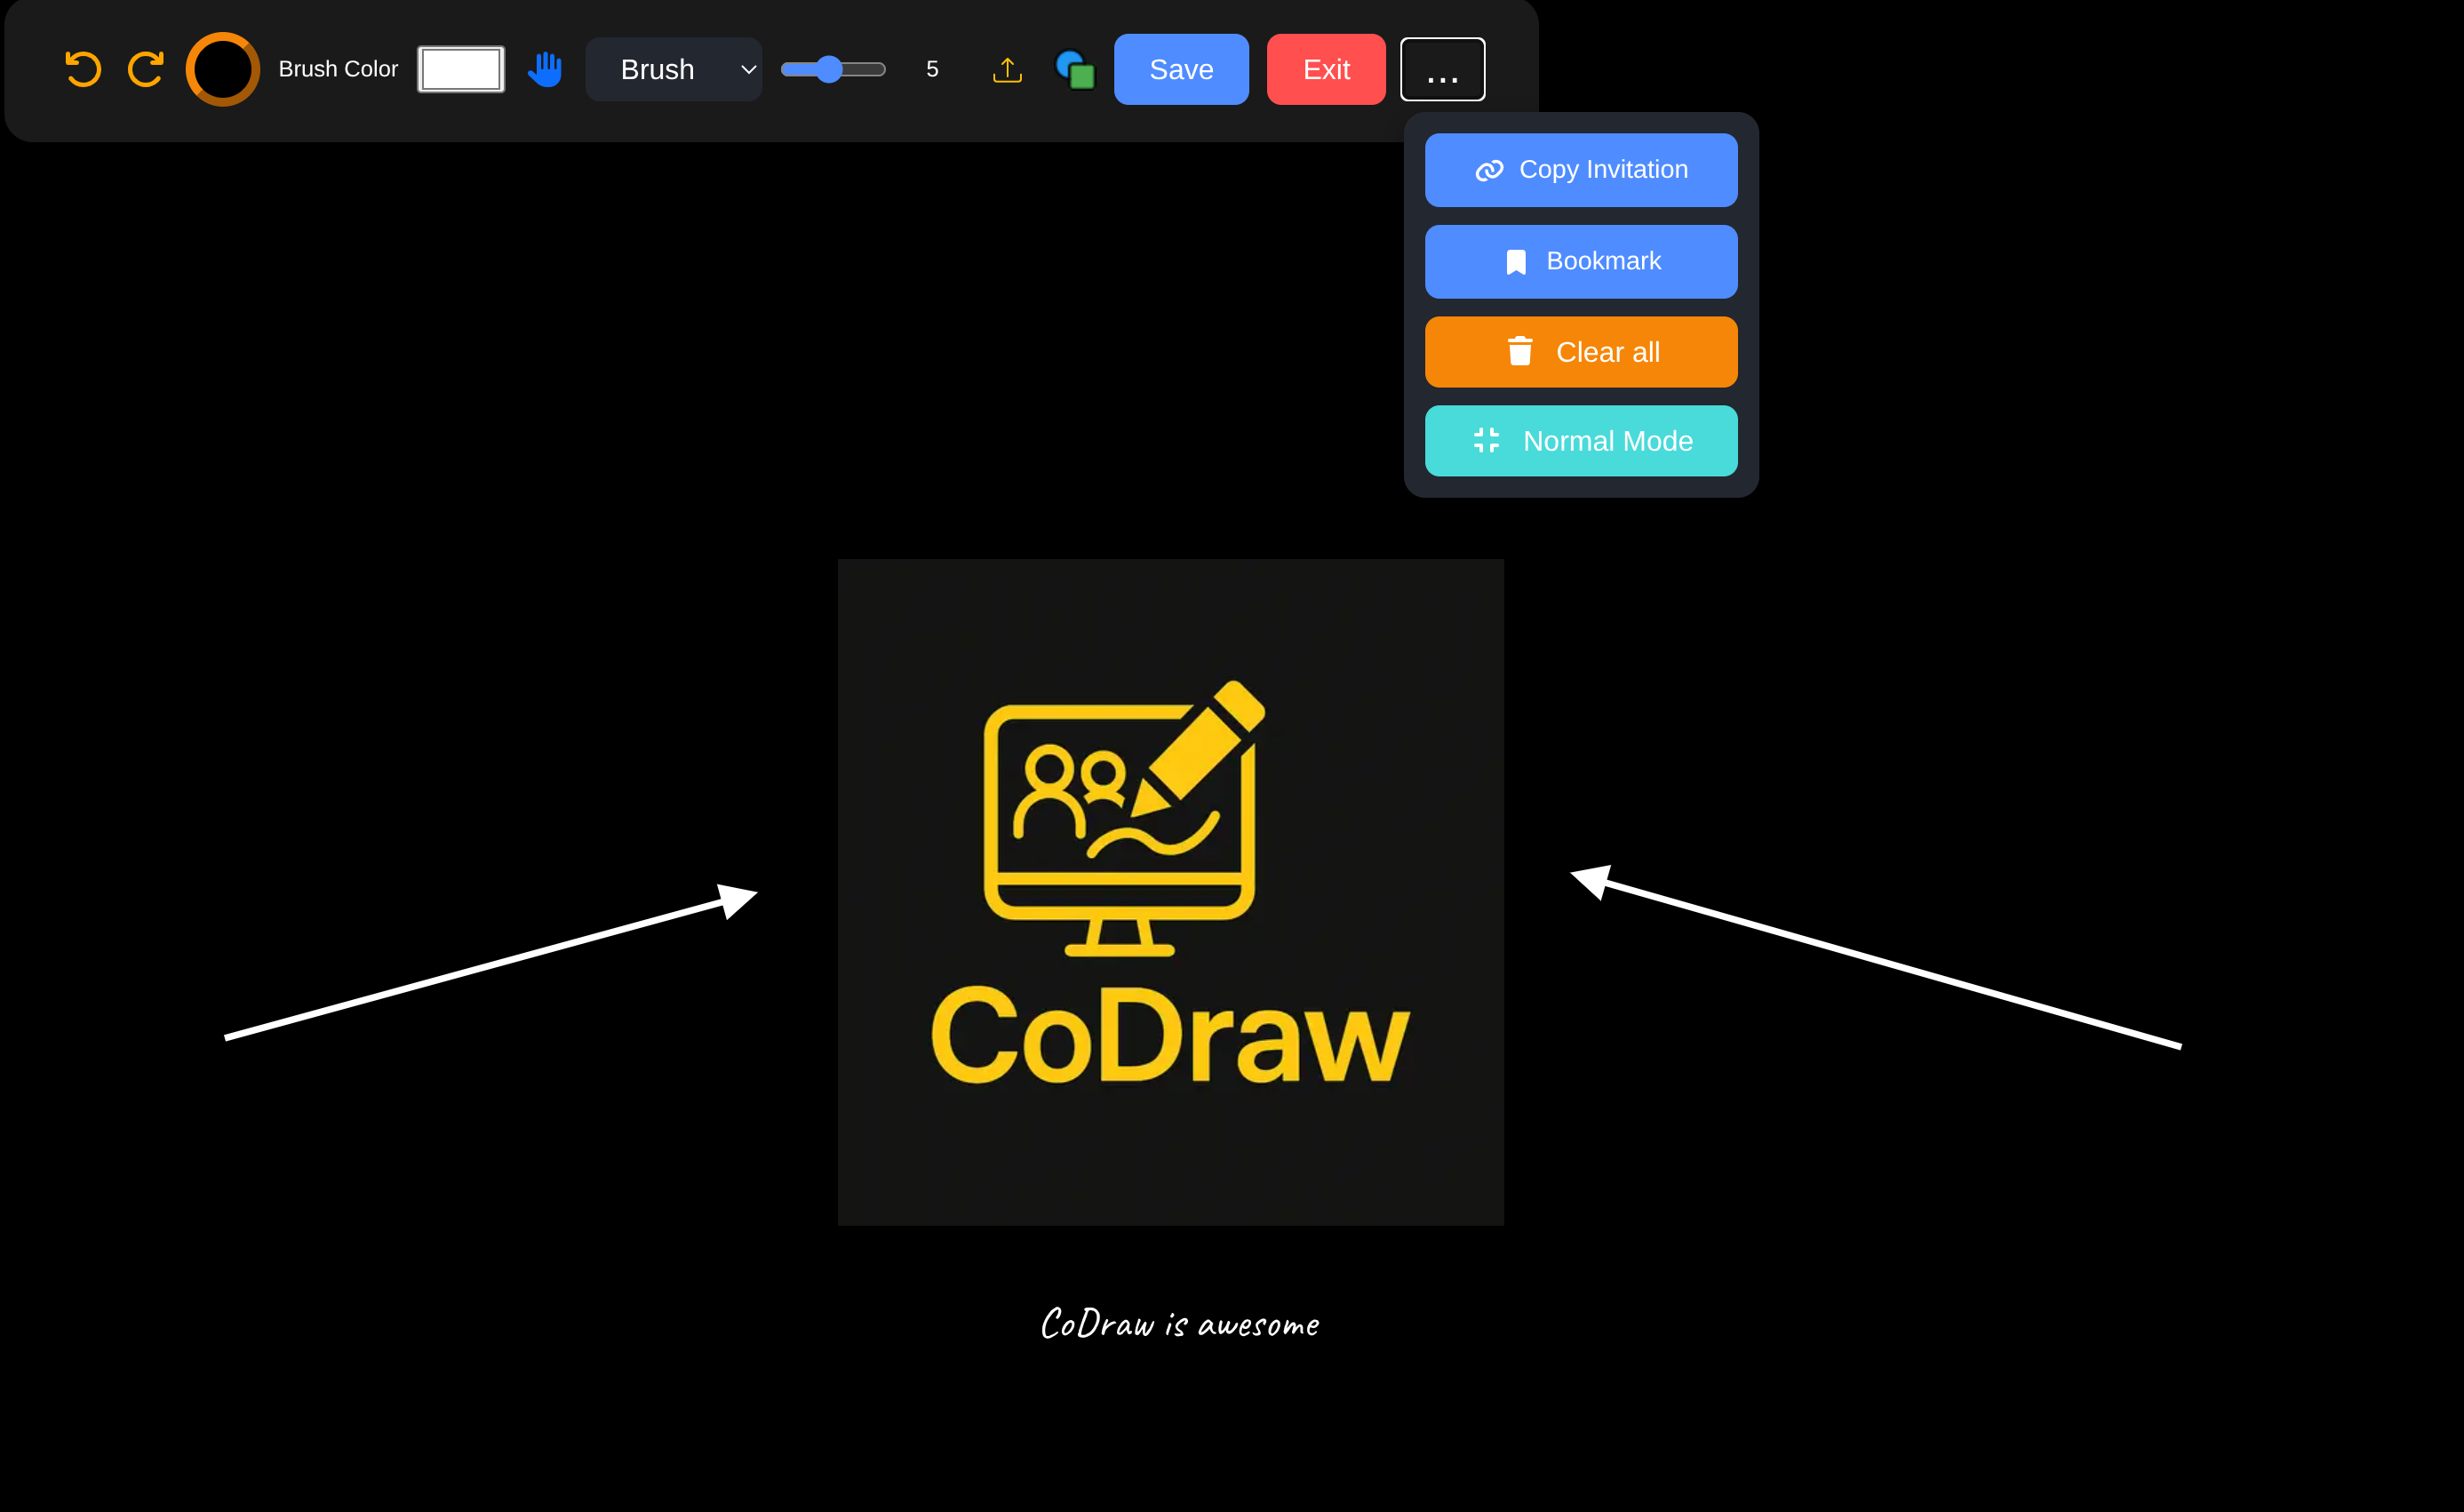Choose Copy Invitation from the menu

point(1581,170)
